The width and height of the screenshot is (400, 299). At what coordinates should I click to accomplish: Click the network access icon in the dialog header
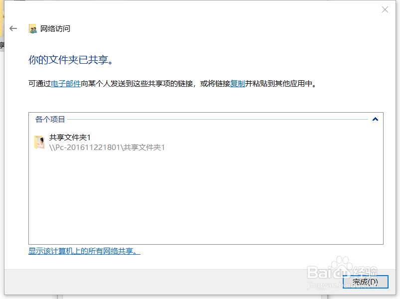pos(32,28)
